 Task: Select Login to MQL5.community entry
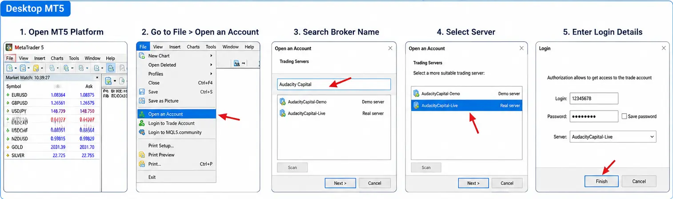tap(176, 132)
